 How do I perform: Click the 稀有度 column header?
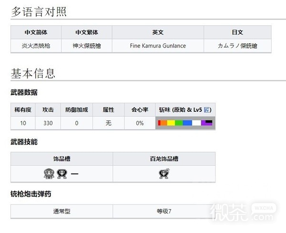coord(23,110)
